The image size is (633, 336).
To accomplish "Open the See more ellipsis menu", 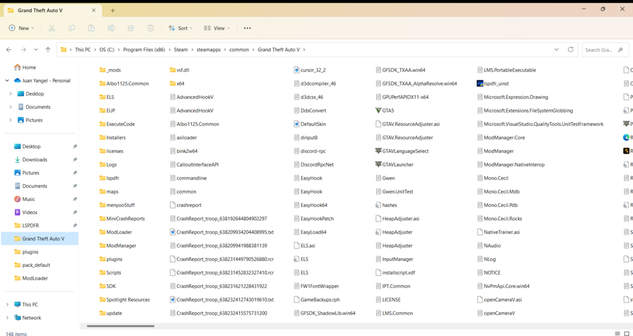I will [248, 28].
